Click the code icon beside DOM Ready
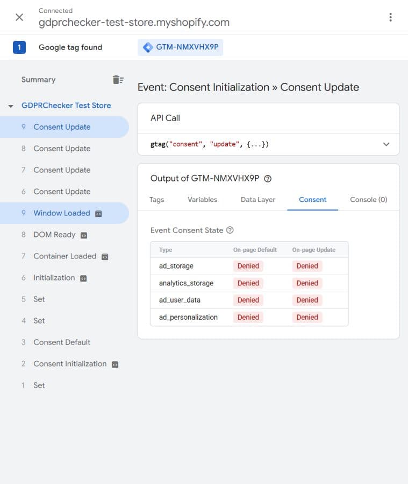Image resolution: width=408 pixels, height=484 pixels. pos(84,235)
